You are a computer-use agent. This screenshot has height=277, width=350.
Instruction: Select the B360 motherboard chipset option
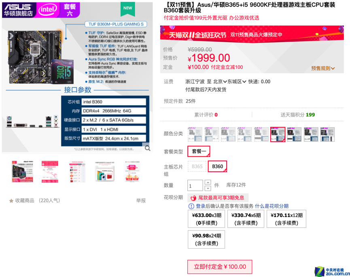[217, 166]
